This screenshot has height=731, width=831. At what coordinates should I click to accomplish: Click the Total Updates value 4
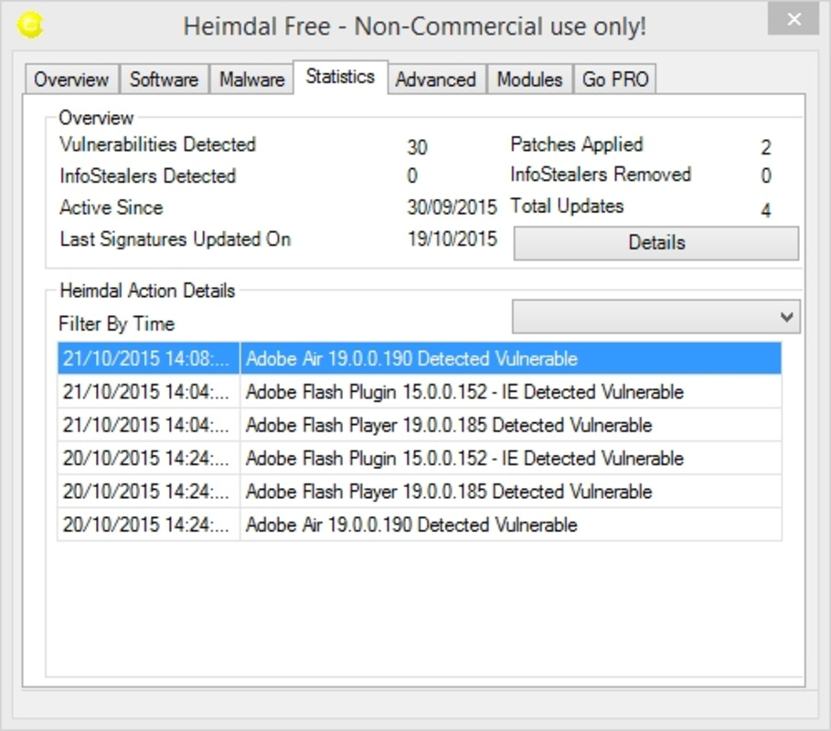(x=766, y=211)
